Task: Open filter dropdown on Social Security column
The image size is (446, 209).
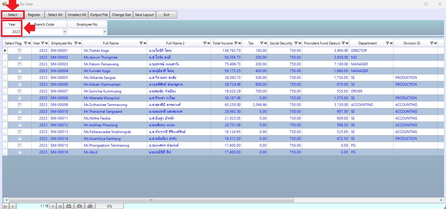Action: (x=296, y=43)
